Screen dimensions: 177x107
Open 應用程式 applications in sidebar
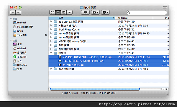click(x=20, y=52)
